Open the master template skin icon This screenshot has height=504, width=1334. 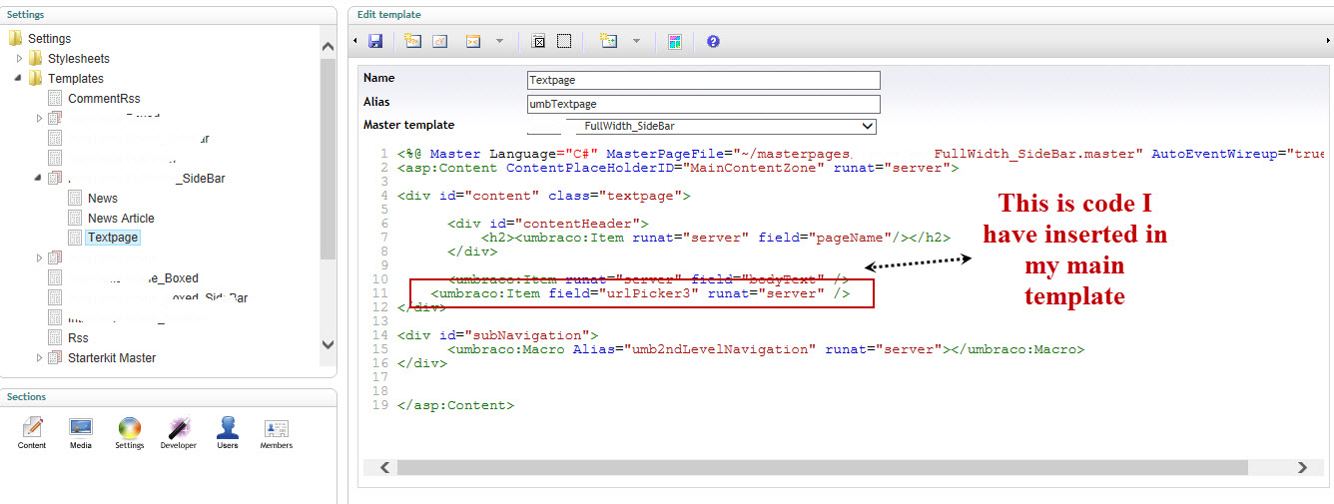(675, 41)
